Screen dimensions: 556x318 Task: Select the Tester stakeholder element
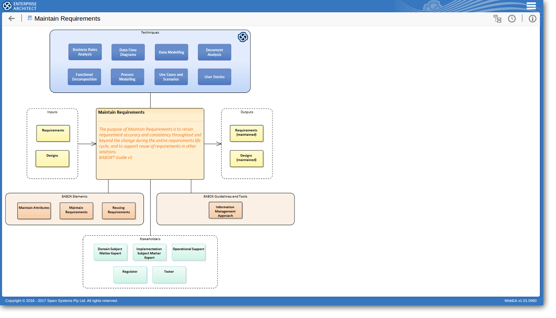169,274
